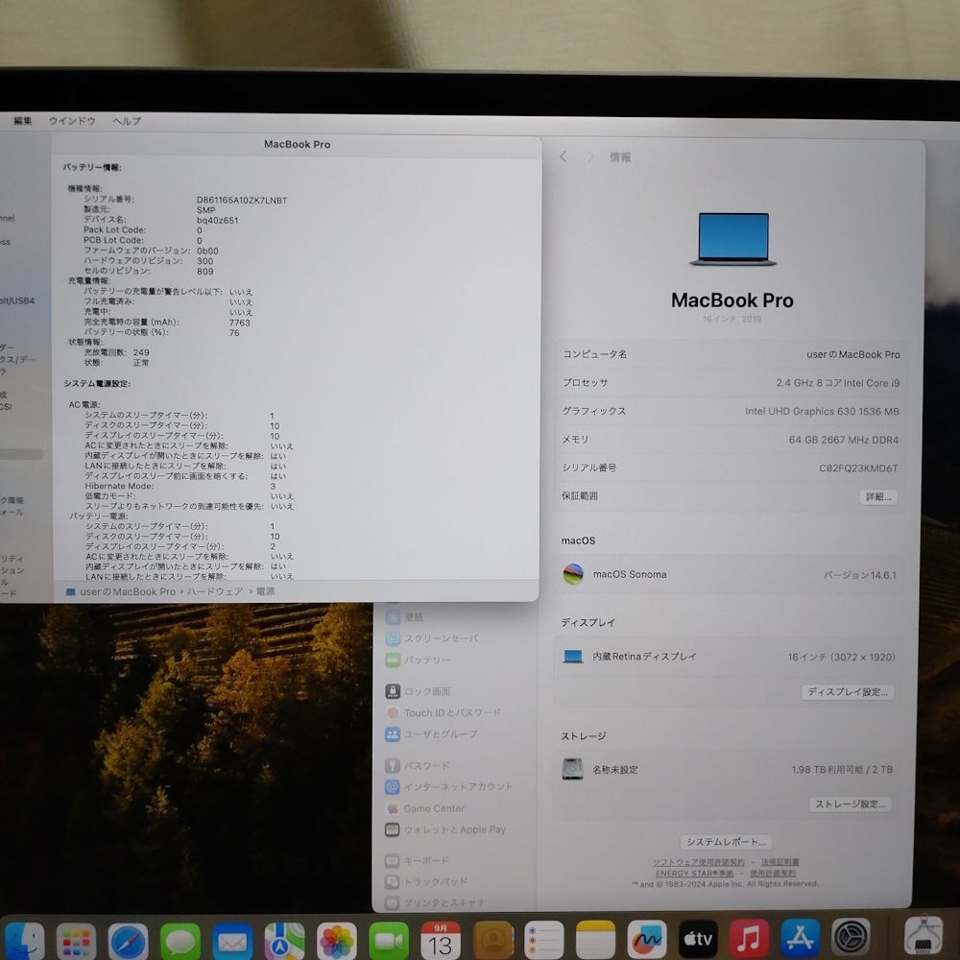
Task: Launch Freeform from the Dock
Action: coord(647,941)
